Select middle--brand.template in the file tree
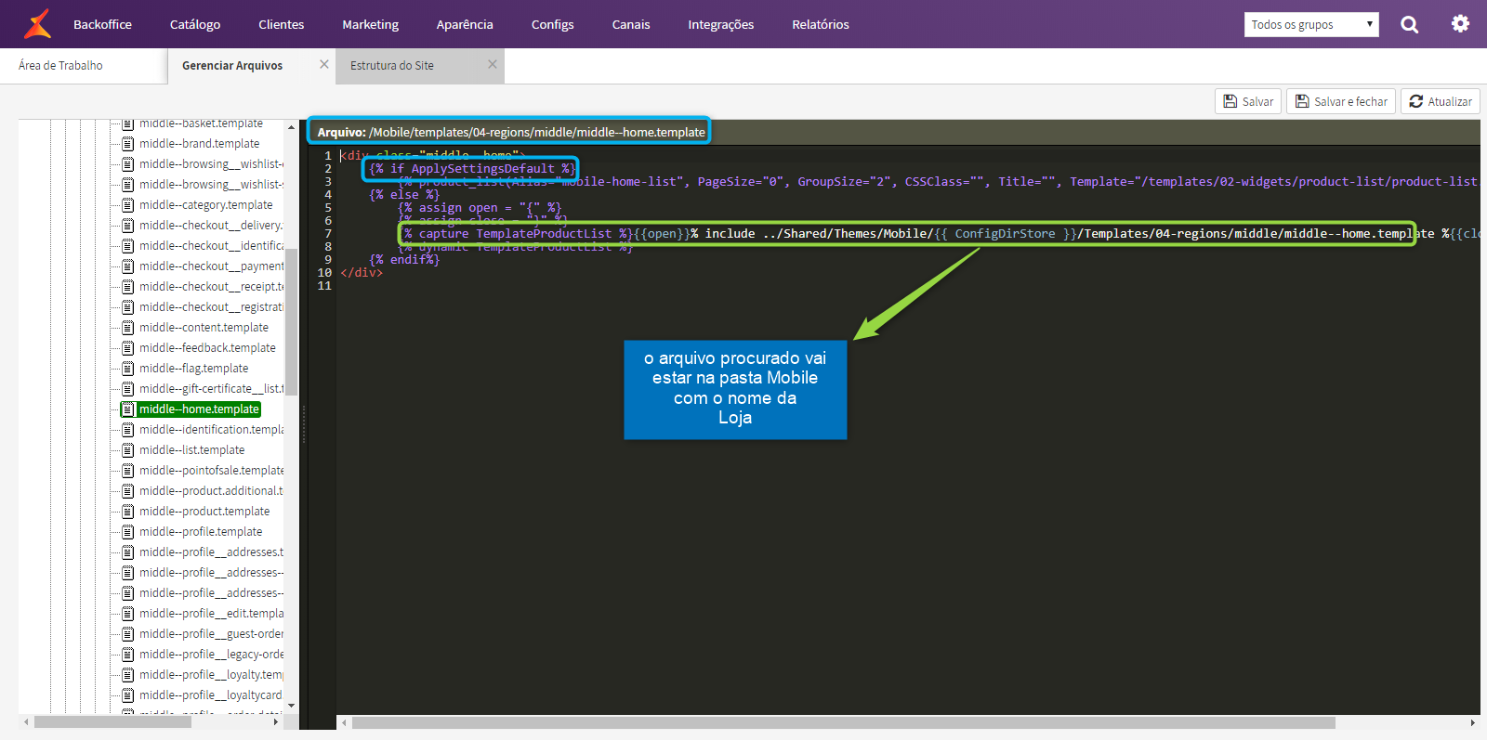Viewport: 1487px width, 740px height. 200,144
